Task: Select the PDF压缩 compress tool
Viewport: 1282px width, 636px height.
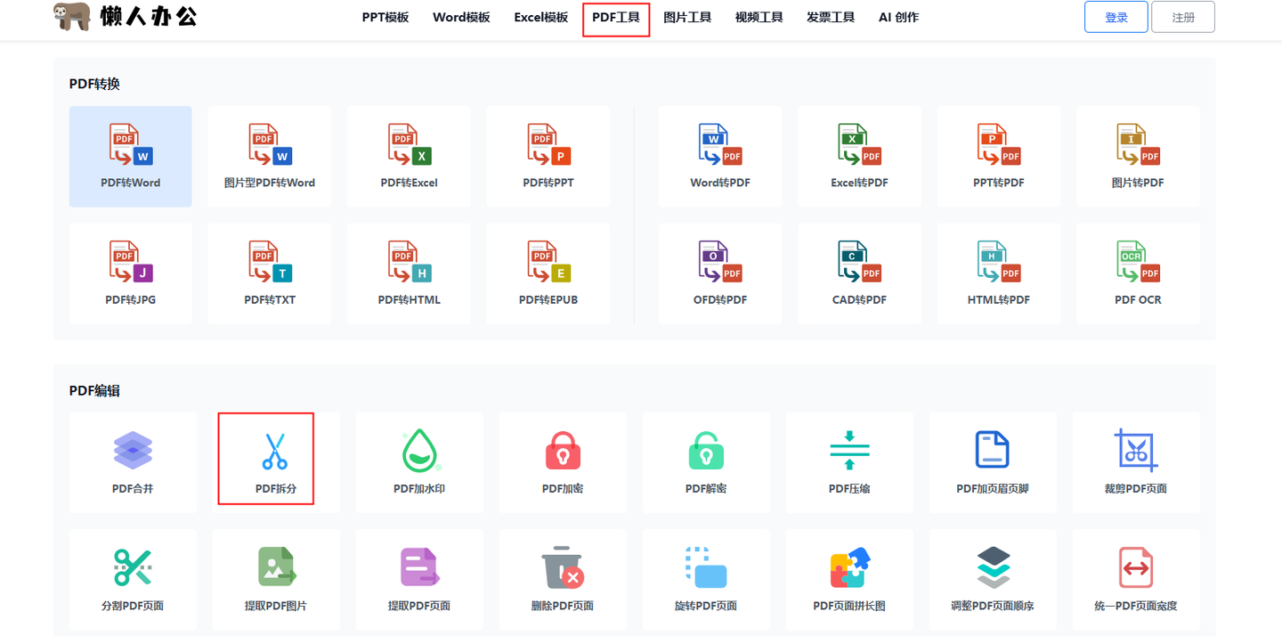Action: (x=849, y=462)
